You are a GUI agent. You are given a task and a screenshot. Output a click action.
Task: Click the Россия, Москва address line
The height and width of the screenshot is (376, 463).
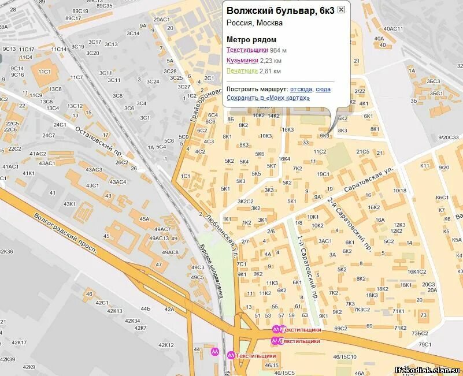point(254,23)
